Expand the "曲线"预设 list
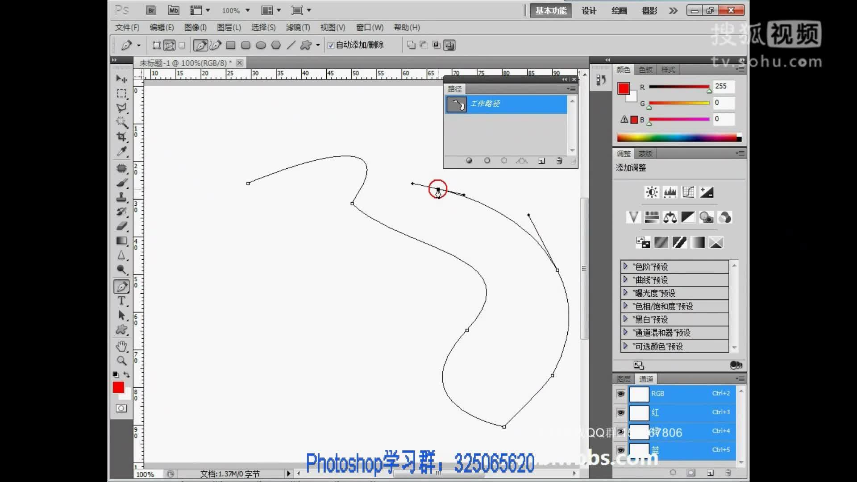This screenshot has height=482, width=857. tap(625, 279)
